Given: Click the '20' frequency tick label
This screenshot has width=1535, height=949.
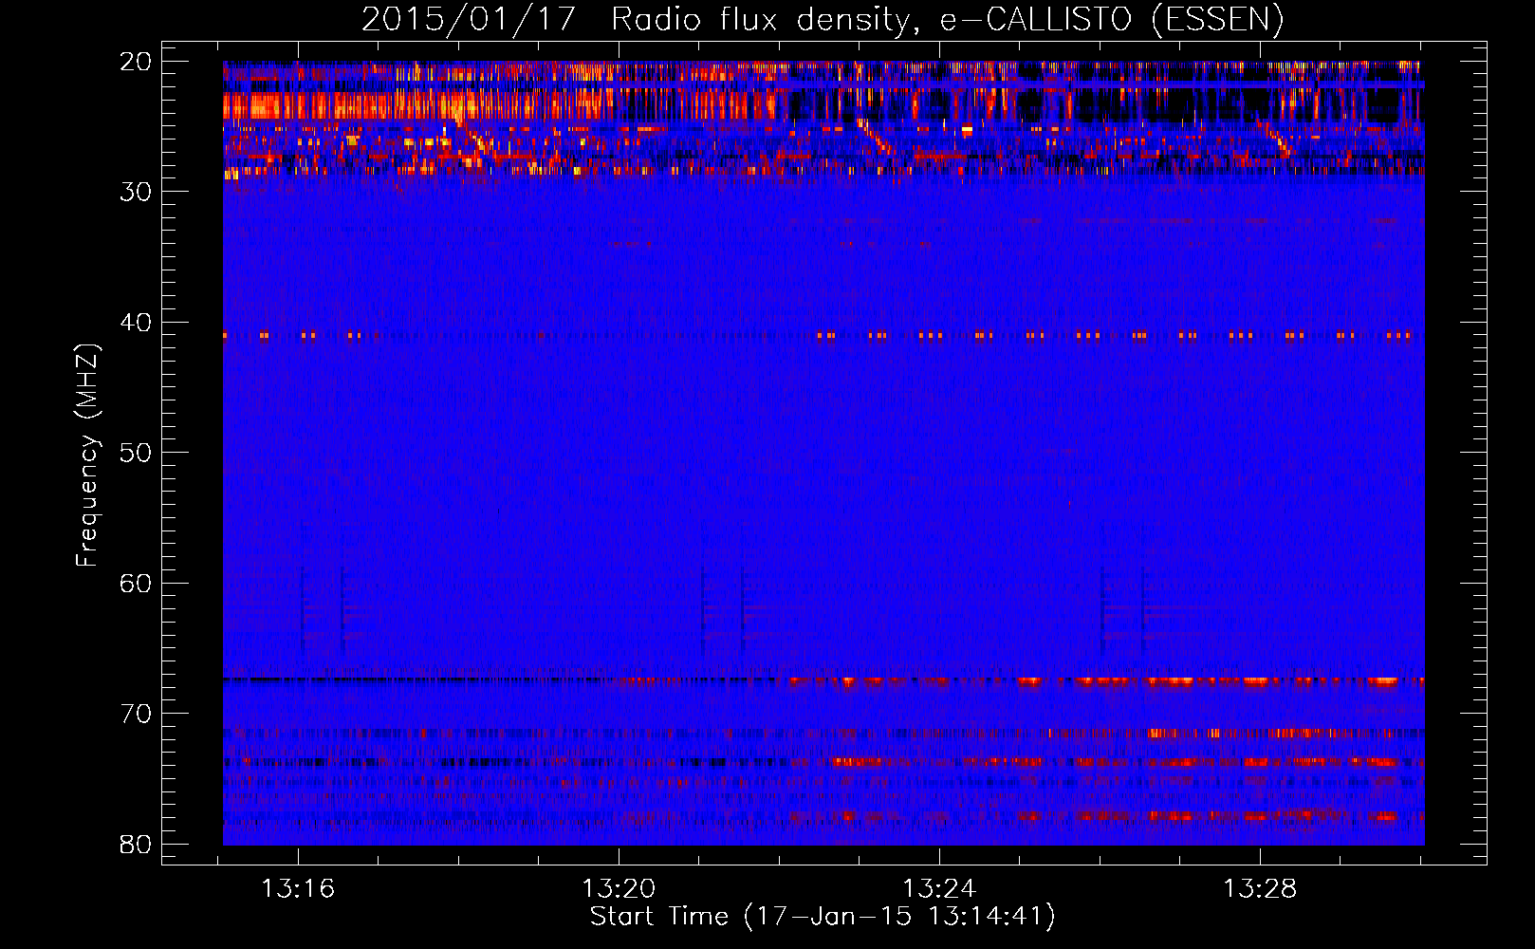Looking at the screenshot, I should click(136, 62).
